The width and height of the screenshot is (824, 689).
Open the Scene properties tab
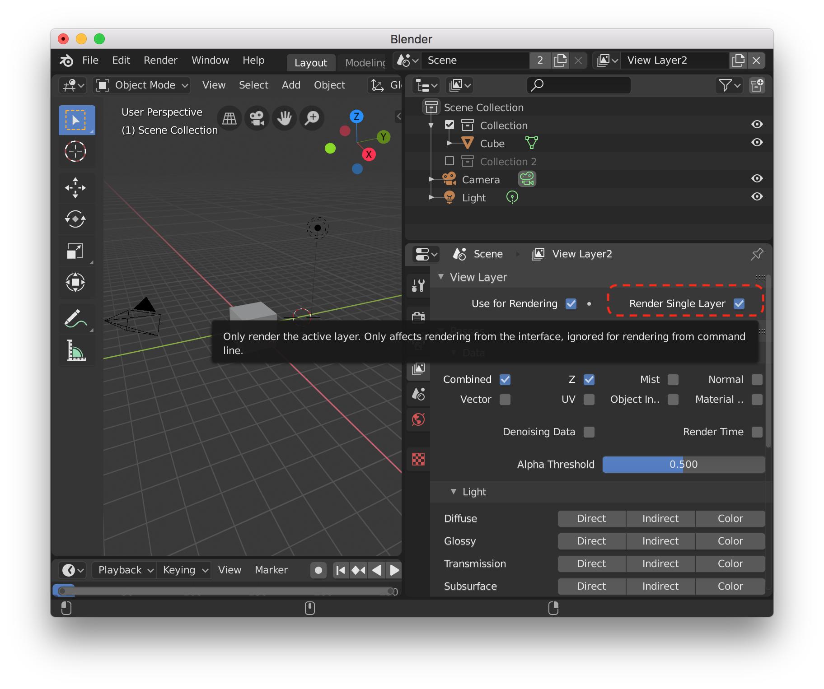(418, 394)
